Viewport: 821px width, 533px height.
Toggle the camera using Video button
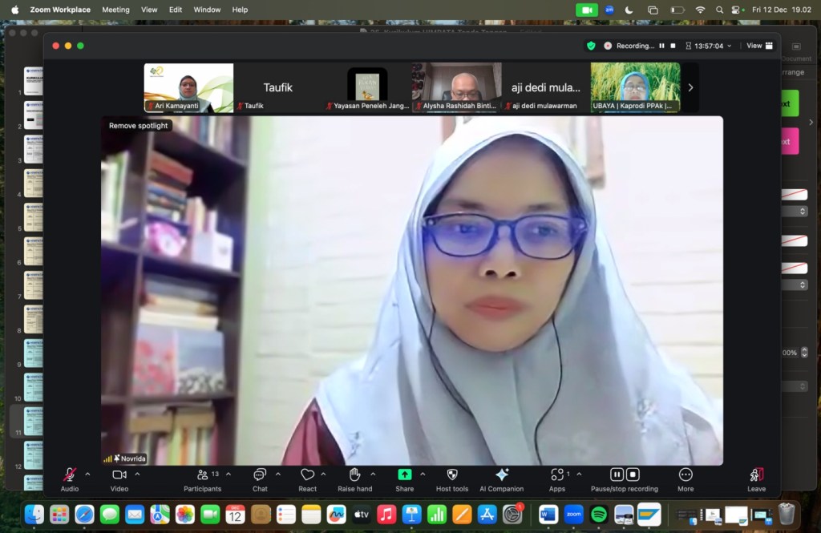tap(119, 474)
